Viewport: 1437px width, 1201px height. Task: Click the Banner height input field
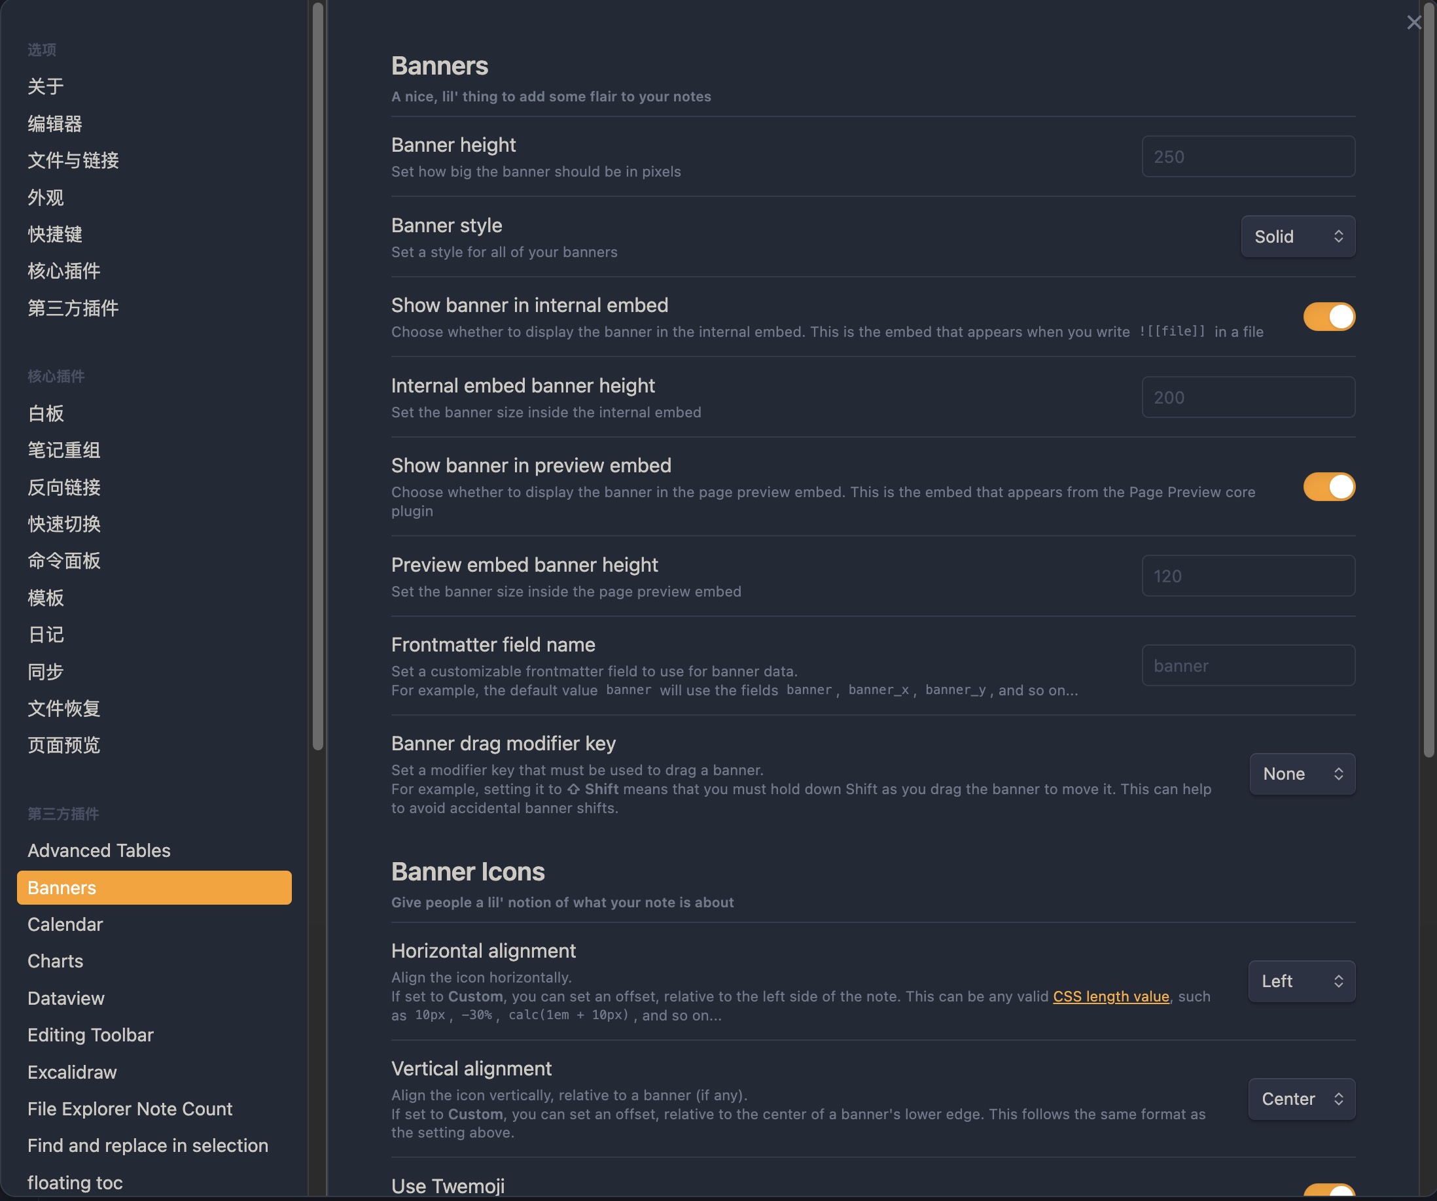[1248, 156]
